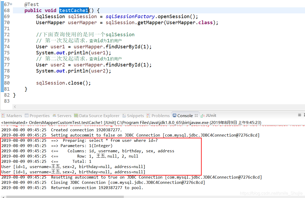The height and width of the screenshot is (198, 305).
Task: Click the highlighted testCache1 method name
Action: tap(74, 11)
